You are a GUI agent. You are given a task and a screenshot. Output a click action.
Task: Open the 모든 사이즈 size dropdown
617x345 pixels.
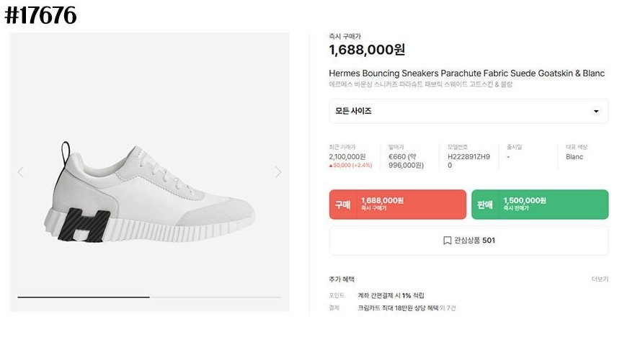468,112
